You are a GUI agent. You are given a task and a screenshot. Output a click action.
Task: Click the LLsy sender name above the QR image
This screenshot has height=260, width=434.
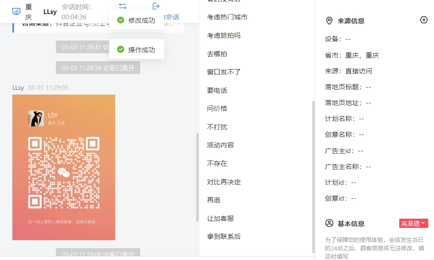point(18,88)
